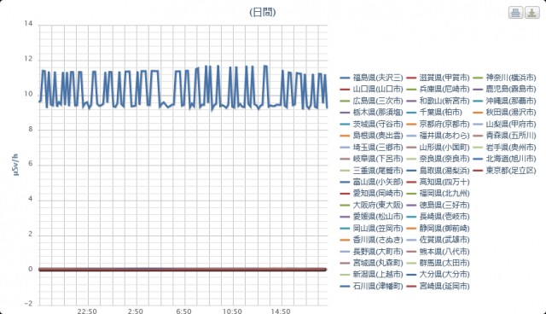Click the download chart icon
The image size is (546, 314).
click(x=532, y=13)
